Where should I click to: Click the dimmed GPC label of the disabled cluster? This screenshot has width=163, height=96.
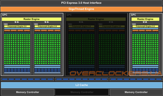(69, 15)
